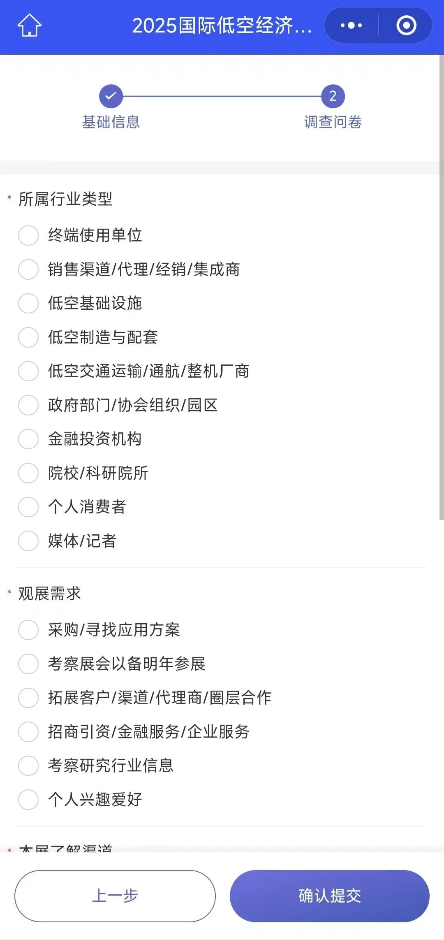Click the completed step checkmark icon
This screenshot has width=444, height=940.
coord(111,96)
